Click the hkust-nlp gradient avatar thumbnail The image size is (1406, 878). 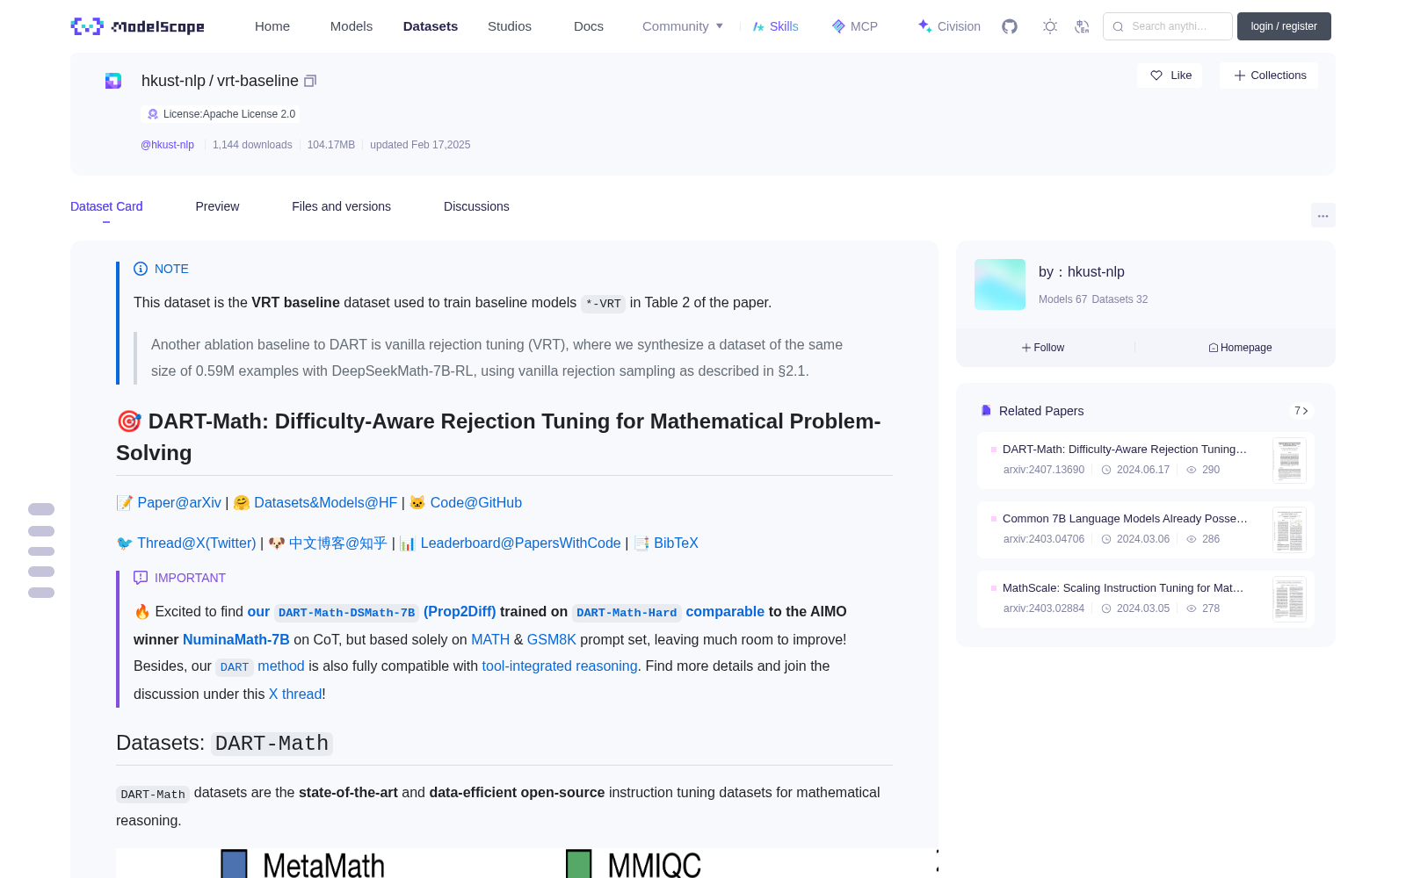point(1000,284)
